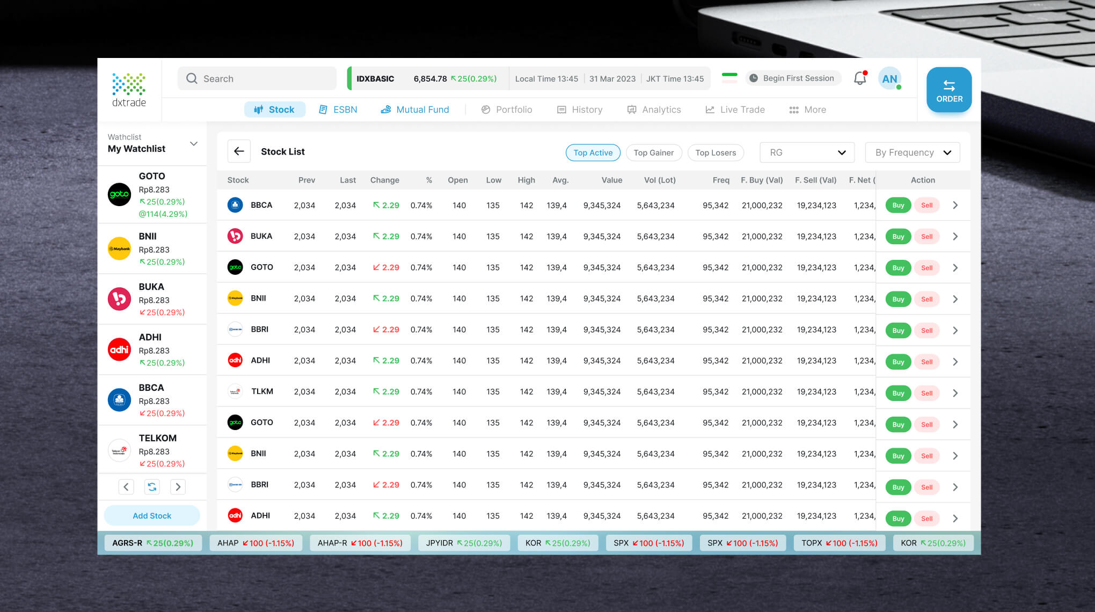Image resolution: width=1095 pixels, height=612 pixels.
Task: Click the dxtrade logo
Action: (129, 90)
